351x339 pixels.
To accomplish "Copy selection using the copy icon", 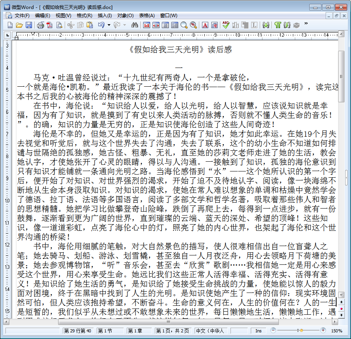I will (x=80, y=25).
